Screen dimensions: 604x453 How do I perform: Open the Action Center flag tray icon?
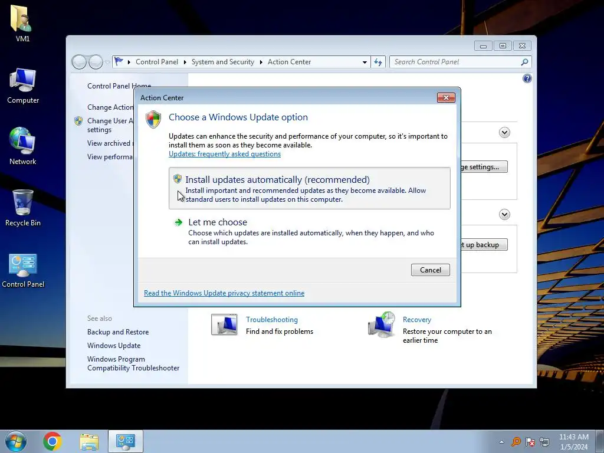[x=530, y=442]
